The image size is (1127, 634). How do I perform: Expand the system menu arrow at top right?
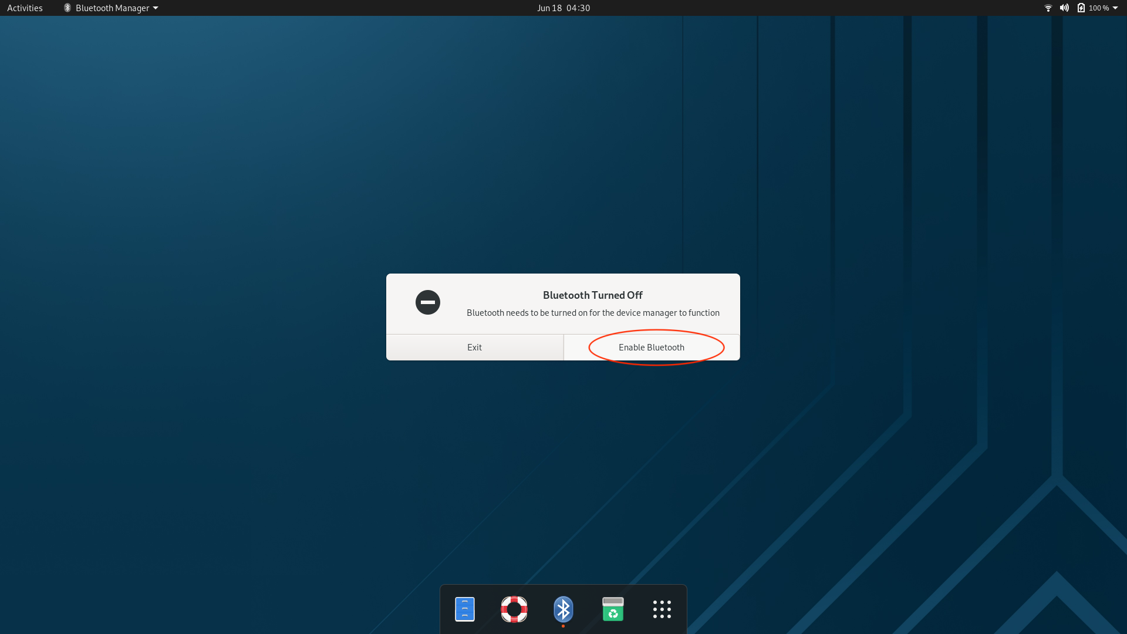(1115, 8)
